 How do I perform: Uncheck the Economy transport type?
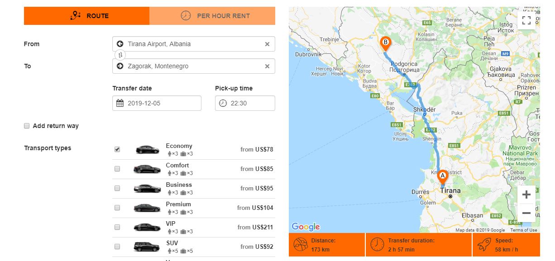click(117, 149)
